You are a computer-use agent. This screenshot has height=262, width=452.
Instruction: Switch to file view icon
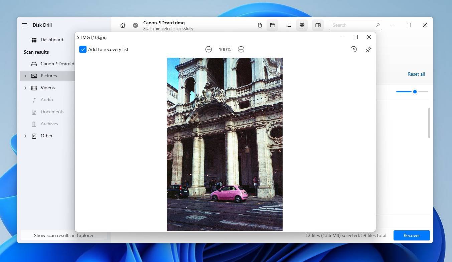[260, 25]
